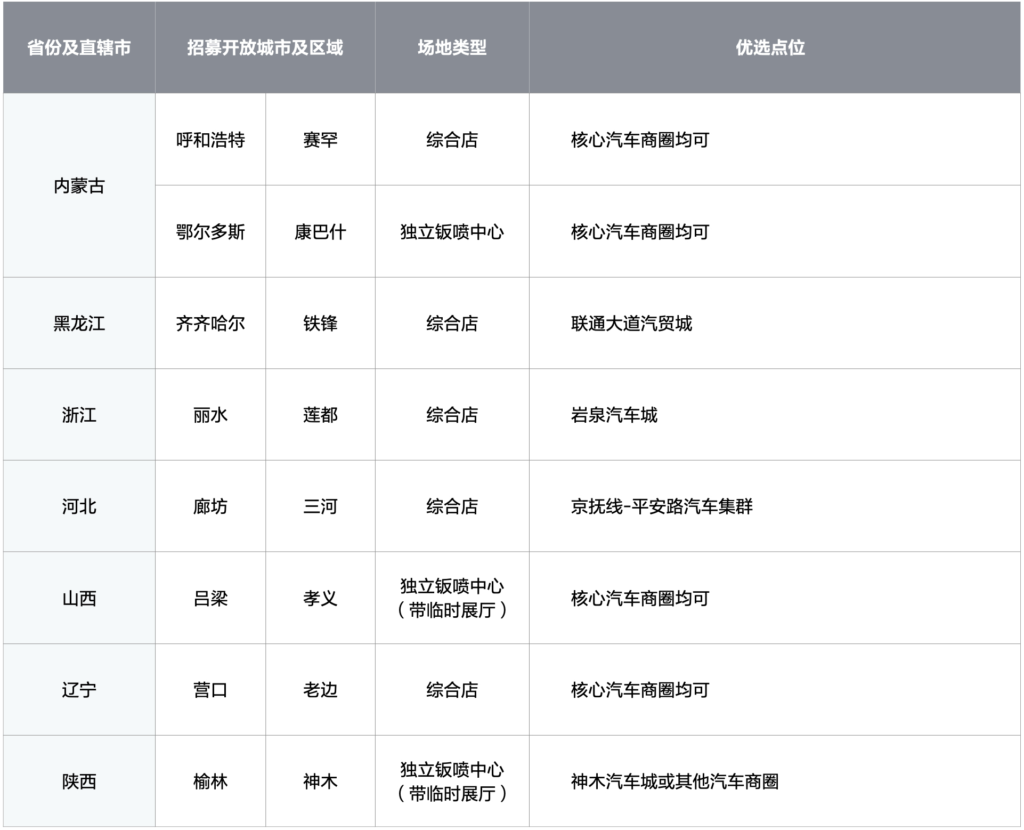
Task: Click the 孝义 district cell
Action: click(x=320, y=599)
